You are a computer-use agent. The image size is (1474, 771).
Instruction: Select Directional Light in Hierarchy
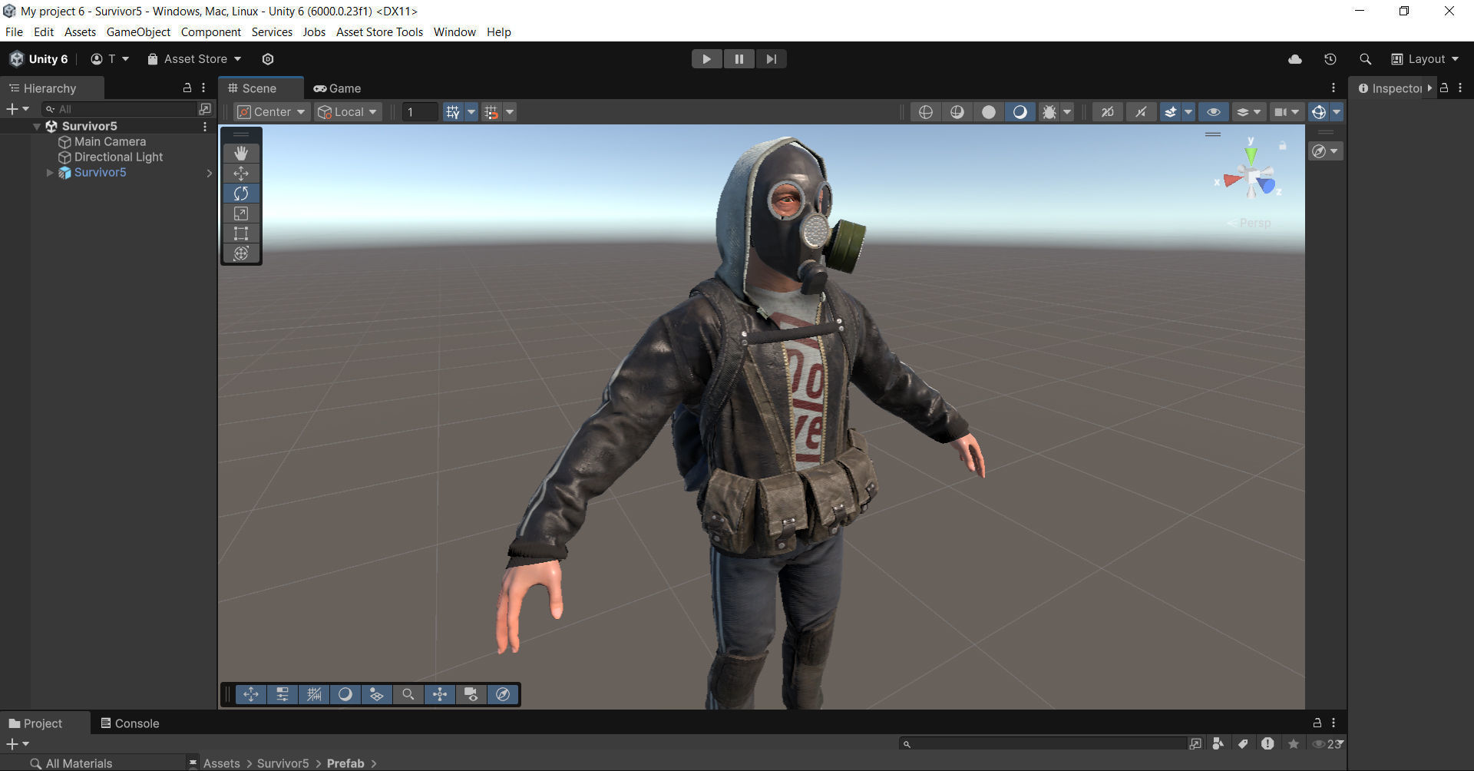pyautogui.click(x=118, y=157)
